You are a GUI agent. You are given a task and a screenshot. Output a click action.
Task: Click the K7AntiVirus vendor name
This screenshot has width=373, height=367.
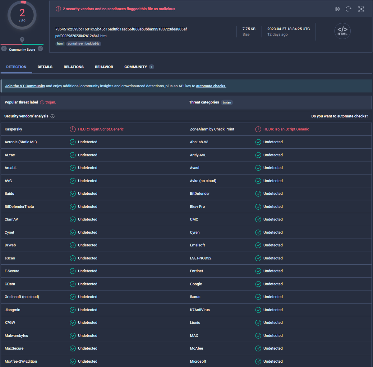200,310
